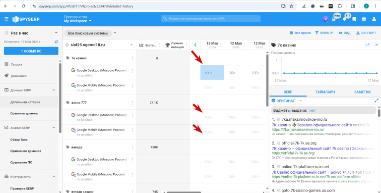Screen dimensions: 381x193
Task: Refresh data via the sync icon
Action: click(57, 42)
